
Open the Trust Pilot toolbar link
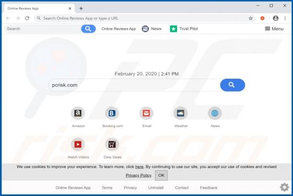[x=188, y=29]
